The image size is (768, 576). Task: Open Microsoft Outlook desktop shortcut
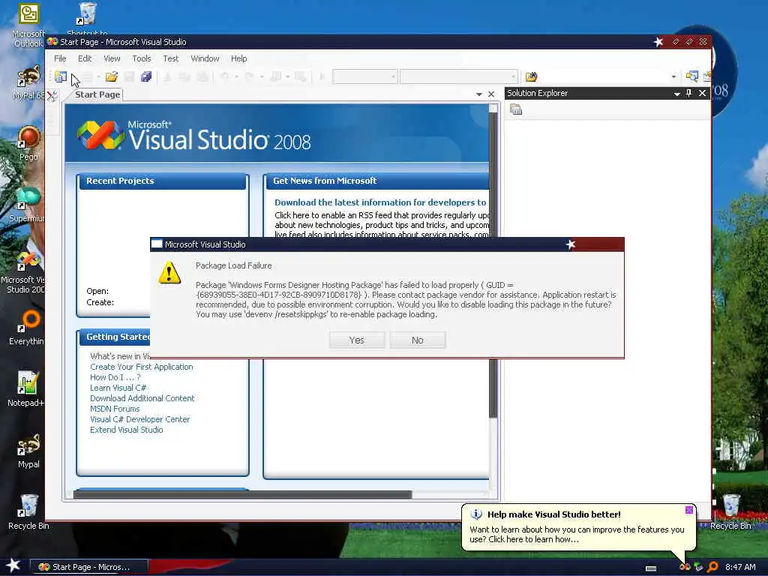click(28, 25)
